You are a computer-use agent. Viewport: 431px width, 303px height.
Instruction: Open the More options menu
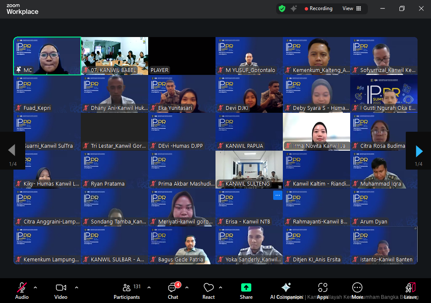[x=357, y=291]
